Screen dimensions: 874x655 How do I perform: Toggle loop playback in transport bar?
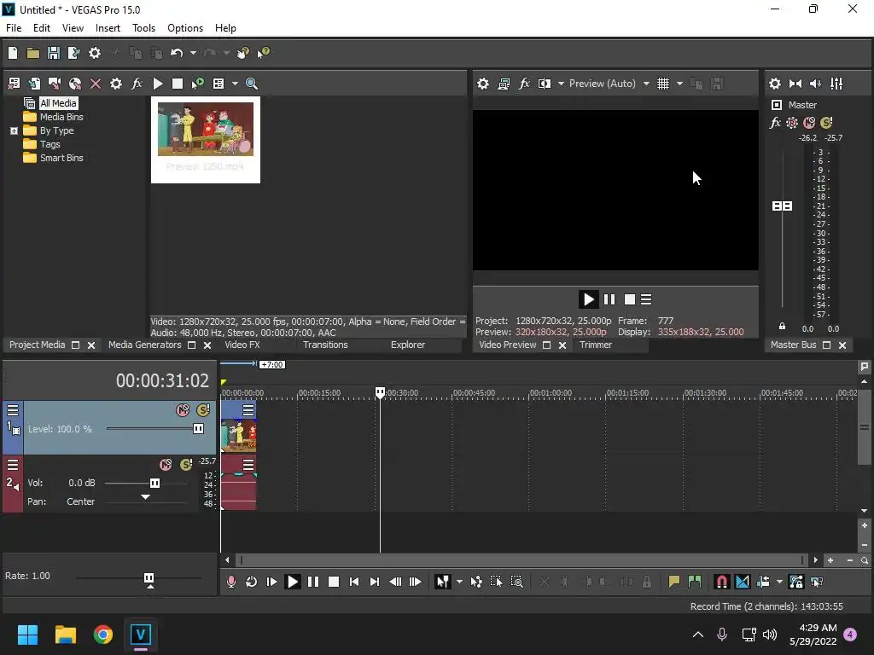[x=252, y=582]
